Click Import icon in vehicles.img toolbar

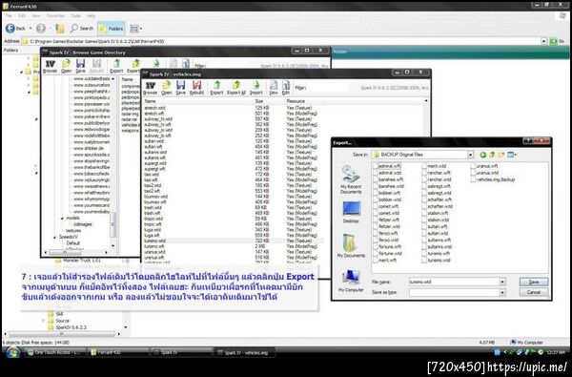click(256, 88)
